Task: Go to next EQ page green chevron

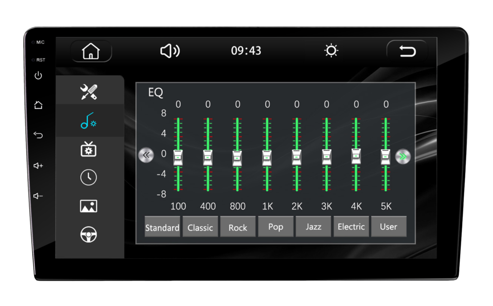Action: [x=403, y=156]
